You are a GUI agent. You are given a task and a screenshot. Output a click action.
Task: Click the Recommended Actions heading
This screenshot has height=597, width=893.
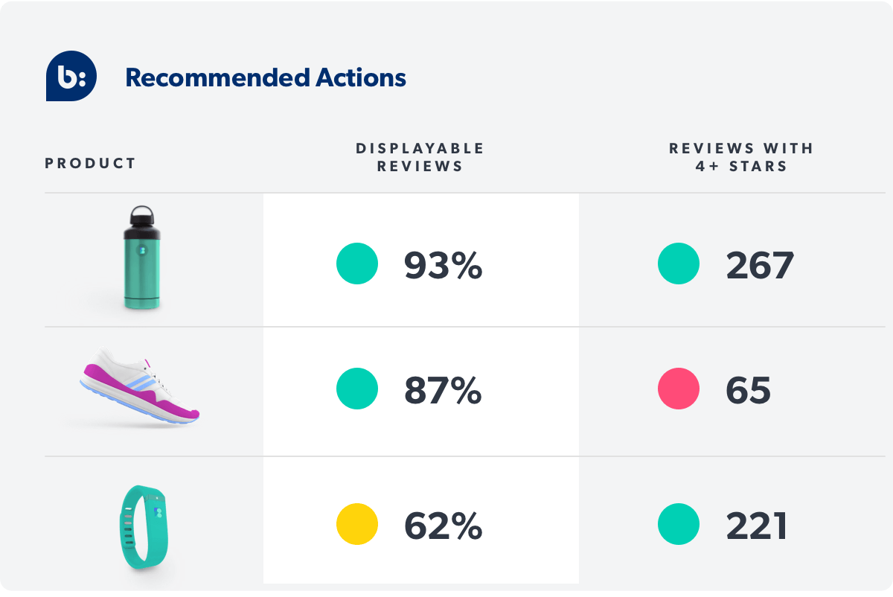pyautogui.click(x=266, y=77)
